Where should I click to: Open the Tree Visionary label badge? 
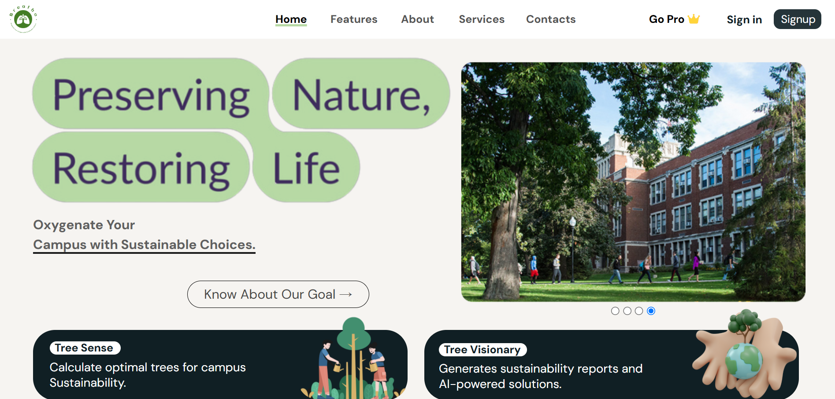482,350
